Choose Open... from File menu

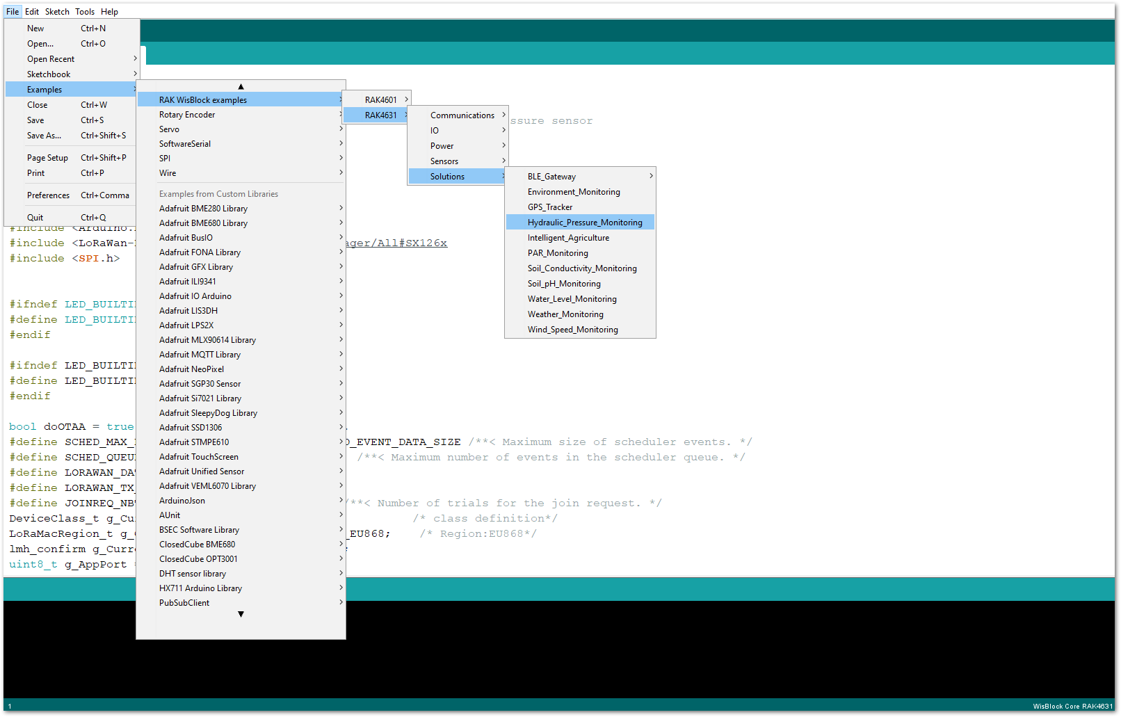click(72, 44)
